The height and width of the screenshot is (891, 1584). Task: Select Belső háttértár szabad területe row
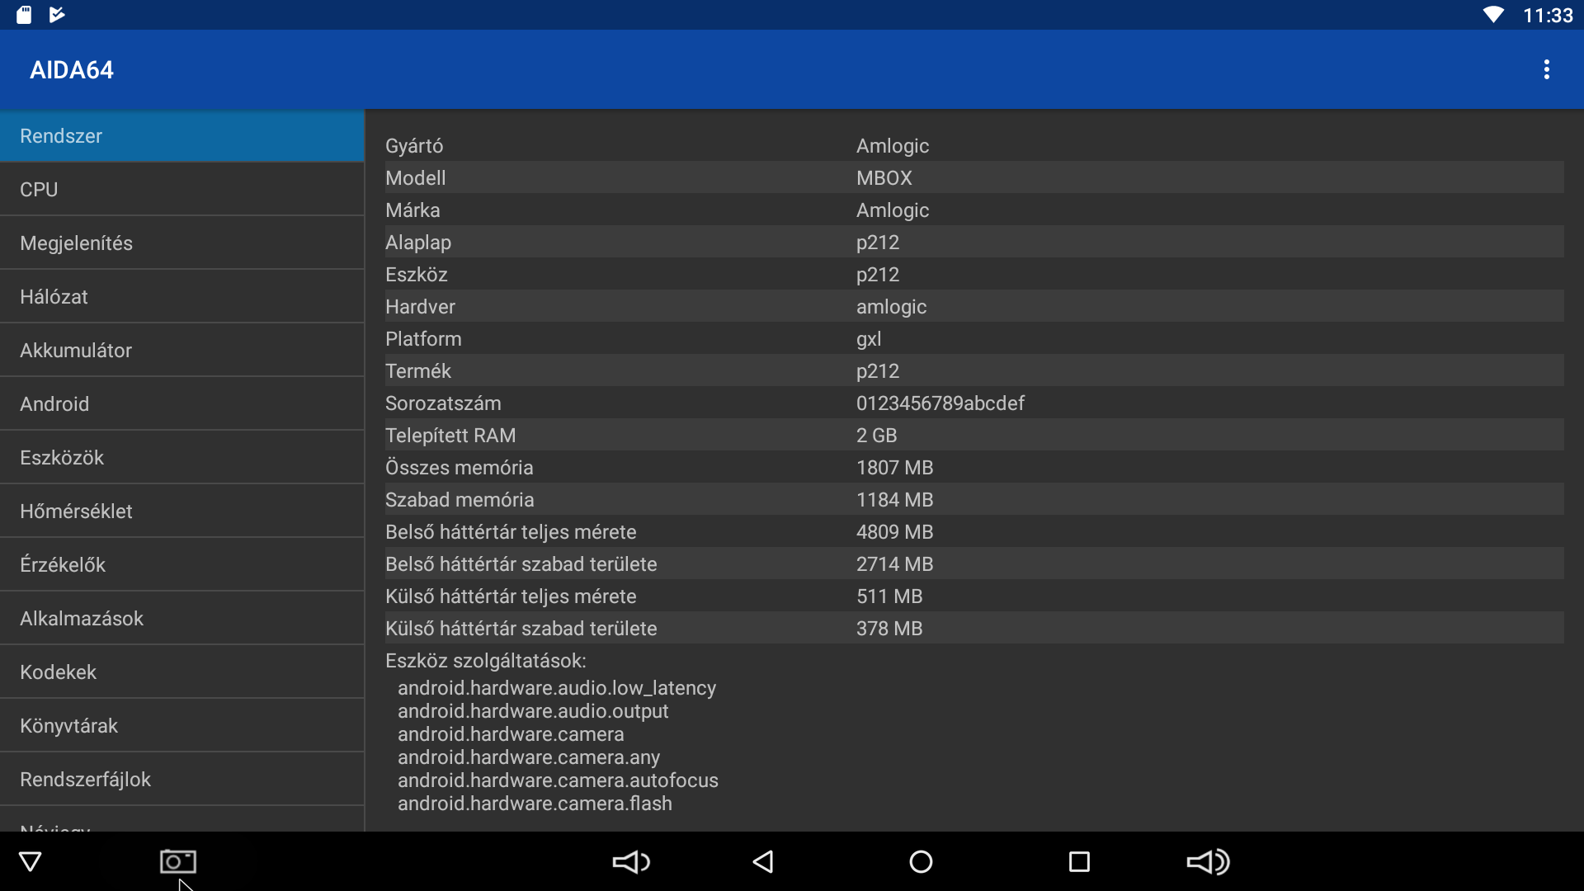974,564
